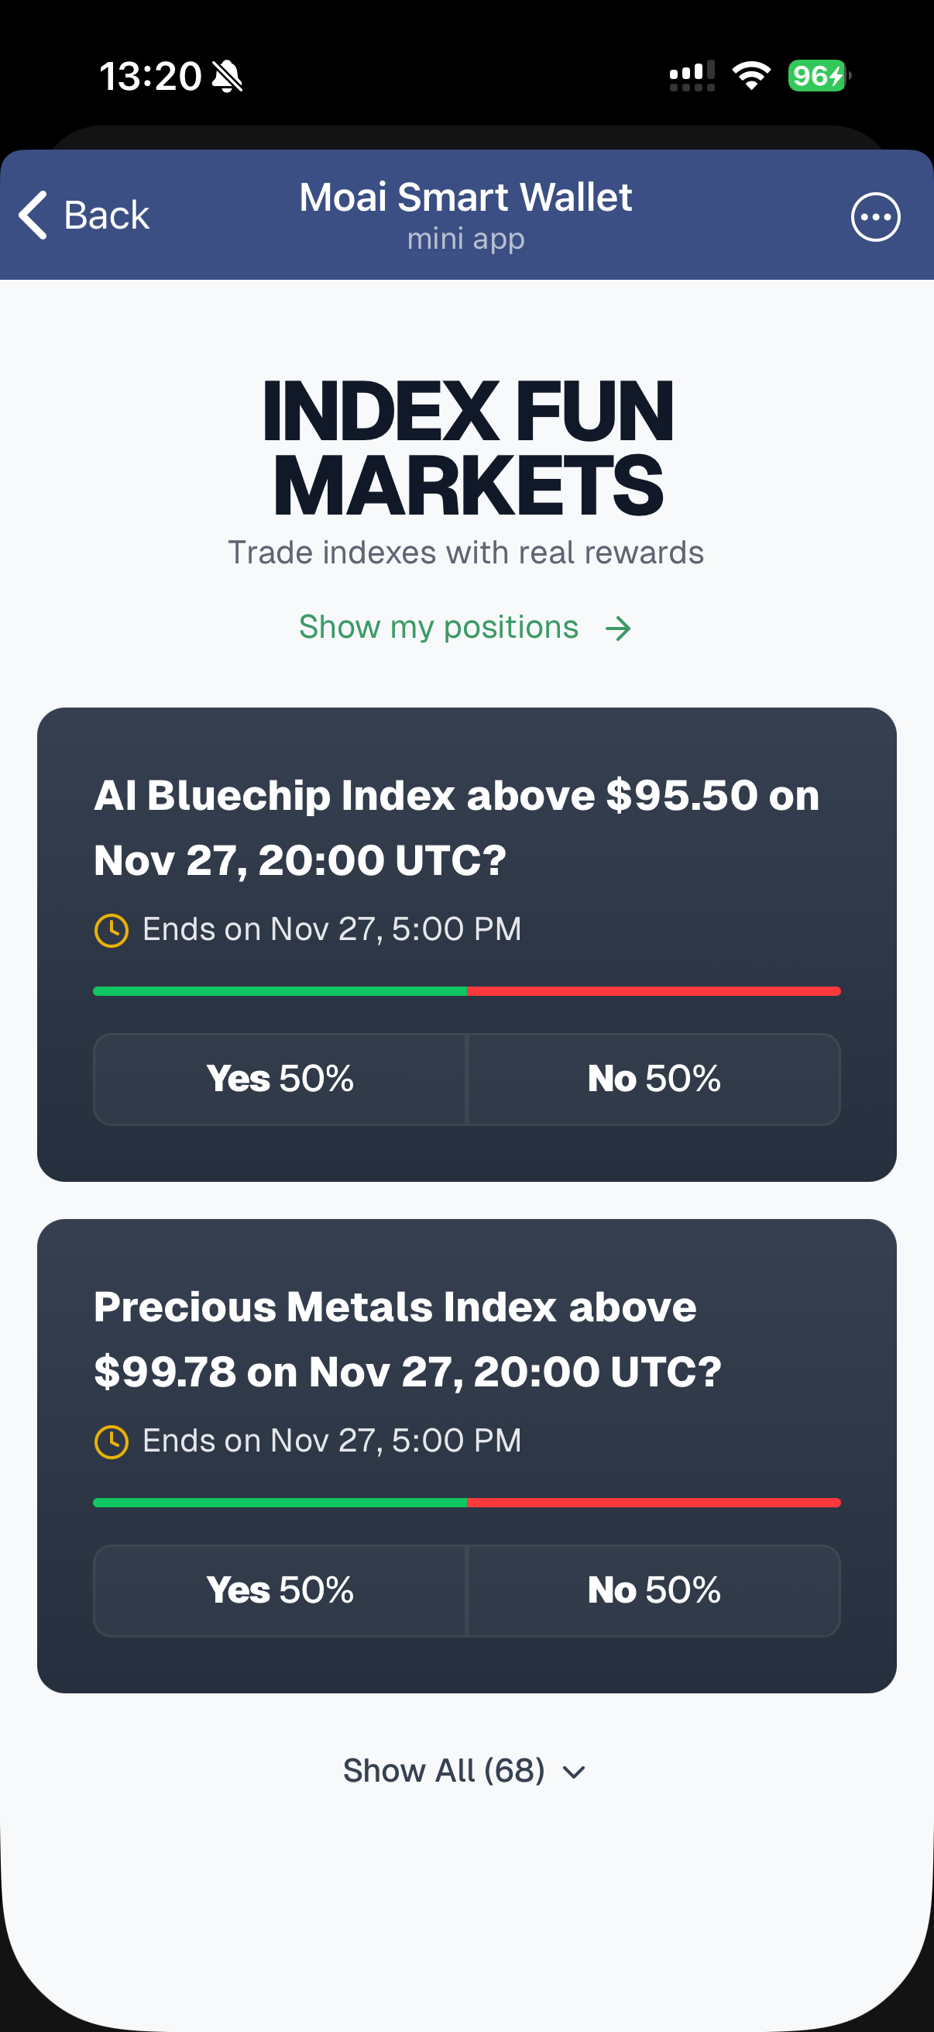Click the chevron beside Show All (68)
This screenshot has width=934, height=2032.
[574, 1772]
